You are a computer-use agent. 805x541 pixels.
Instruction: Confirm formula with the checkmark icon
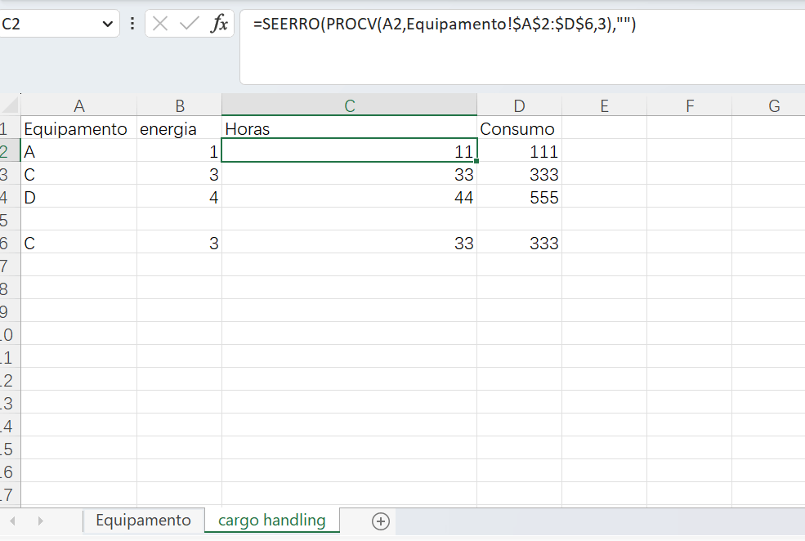click(x=190, y=24)
